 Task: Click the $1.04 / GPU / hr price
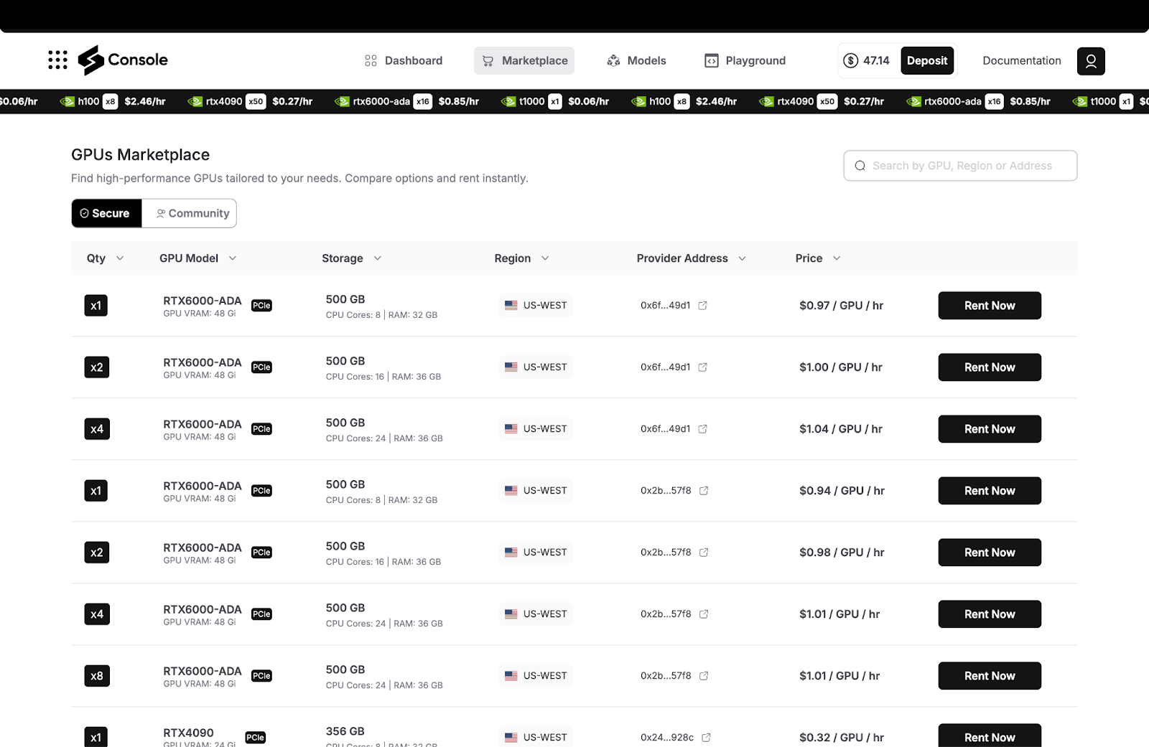pos(841,429)
